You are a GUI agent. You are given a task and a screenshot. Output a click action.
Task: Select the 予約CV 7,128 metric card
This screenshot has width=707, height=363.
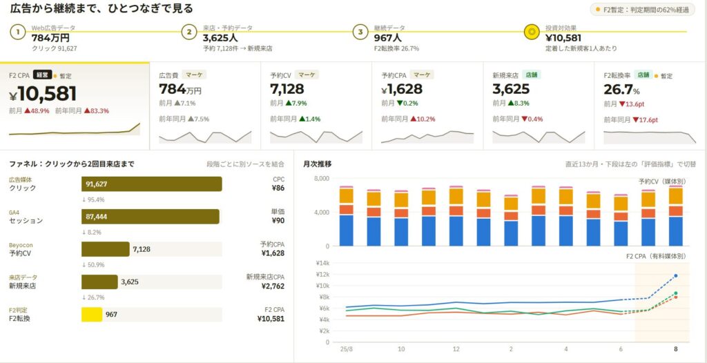tap(316, 106)
